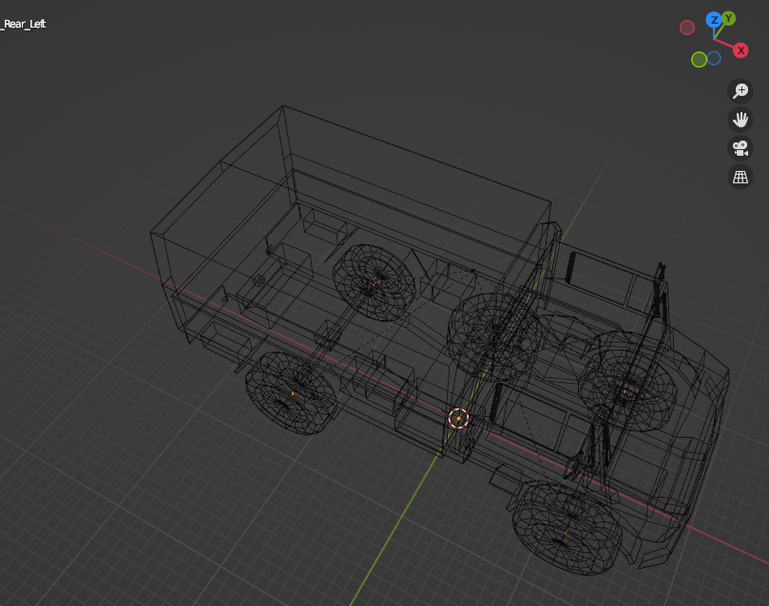Click the pan view hand icon
The image size is (769, 606).
tap(740, 120)
